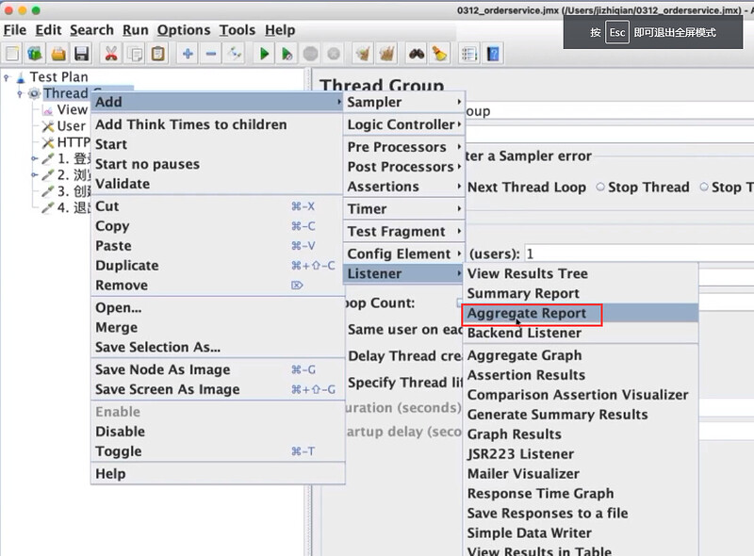Screen dimensions: 754x556
Task: Choose Aggregate Graph listener
Action: (581, 355)
